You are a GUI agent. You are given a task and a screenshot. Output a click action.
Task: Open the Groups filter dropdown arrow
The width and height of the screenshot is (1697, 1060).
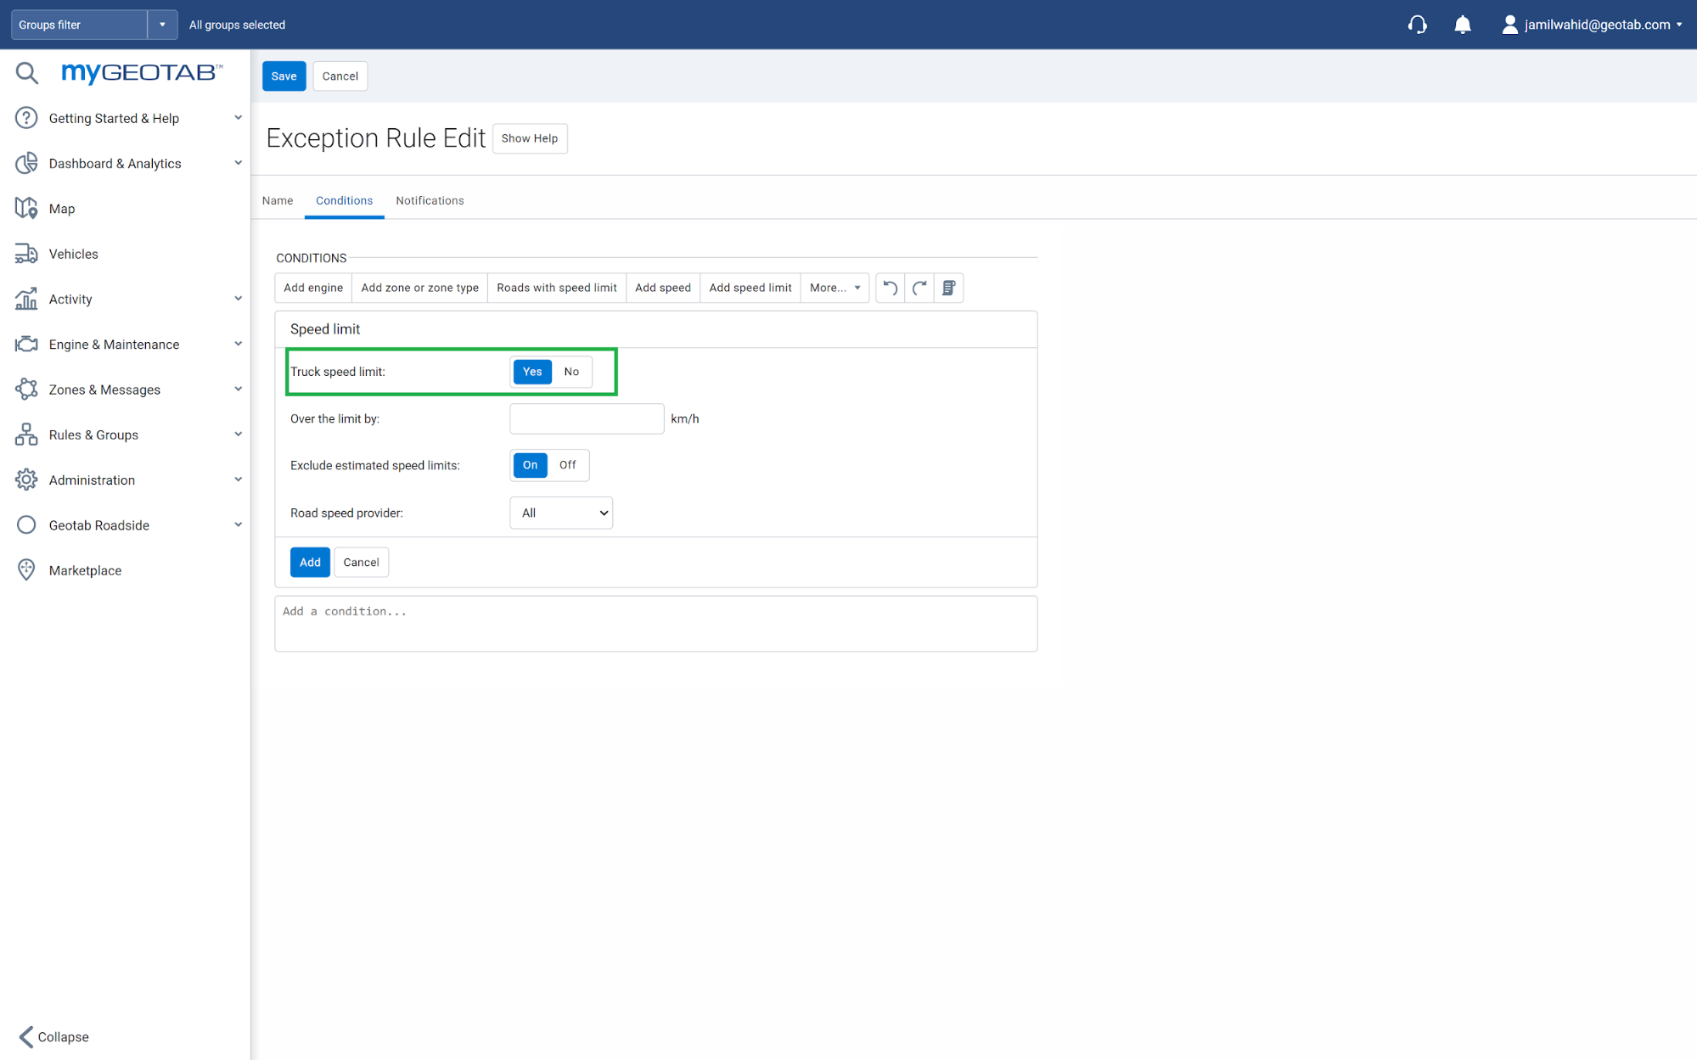click(x=162, y=25)
